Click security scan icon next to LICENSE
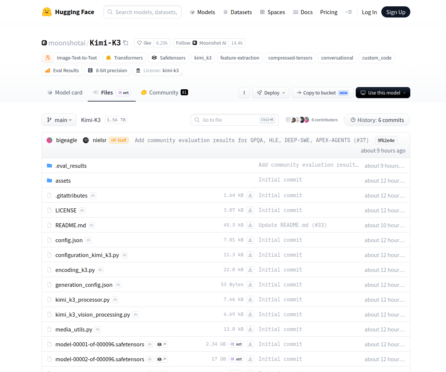 (x=82, y=211)
